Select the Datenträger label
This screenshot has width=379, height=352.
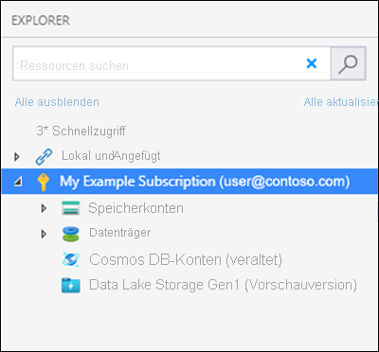(120, 233)
